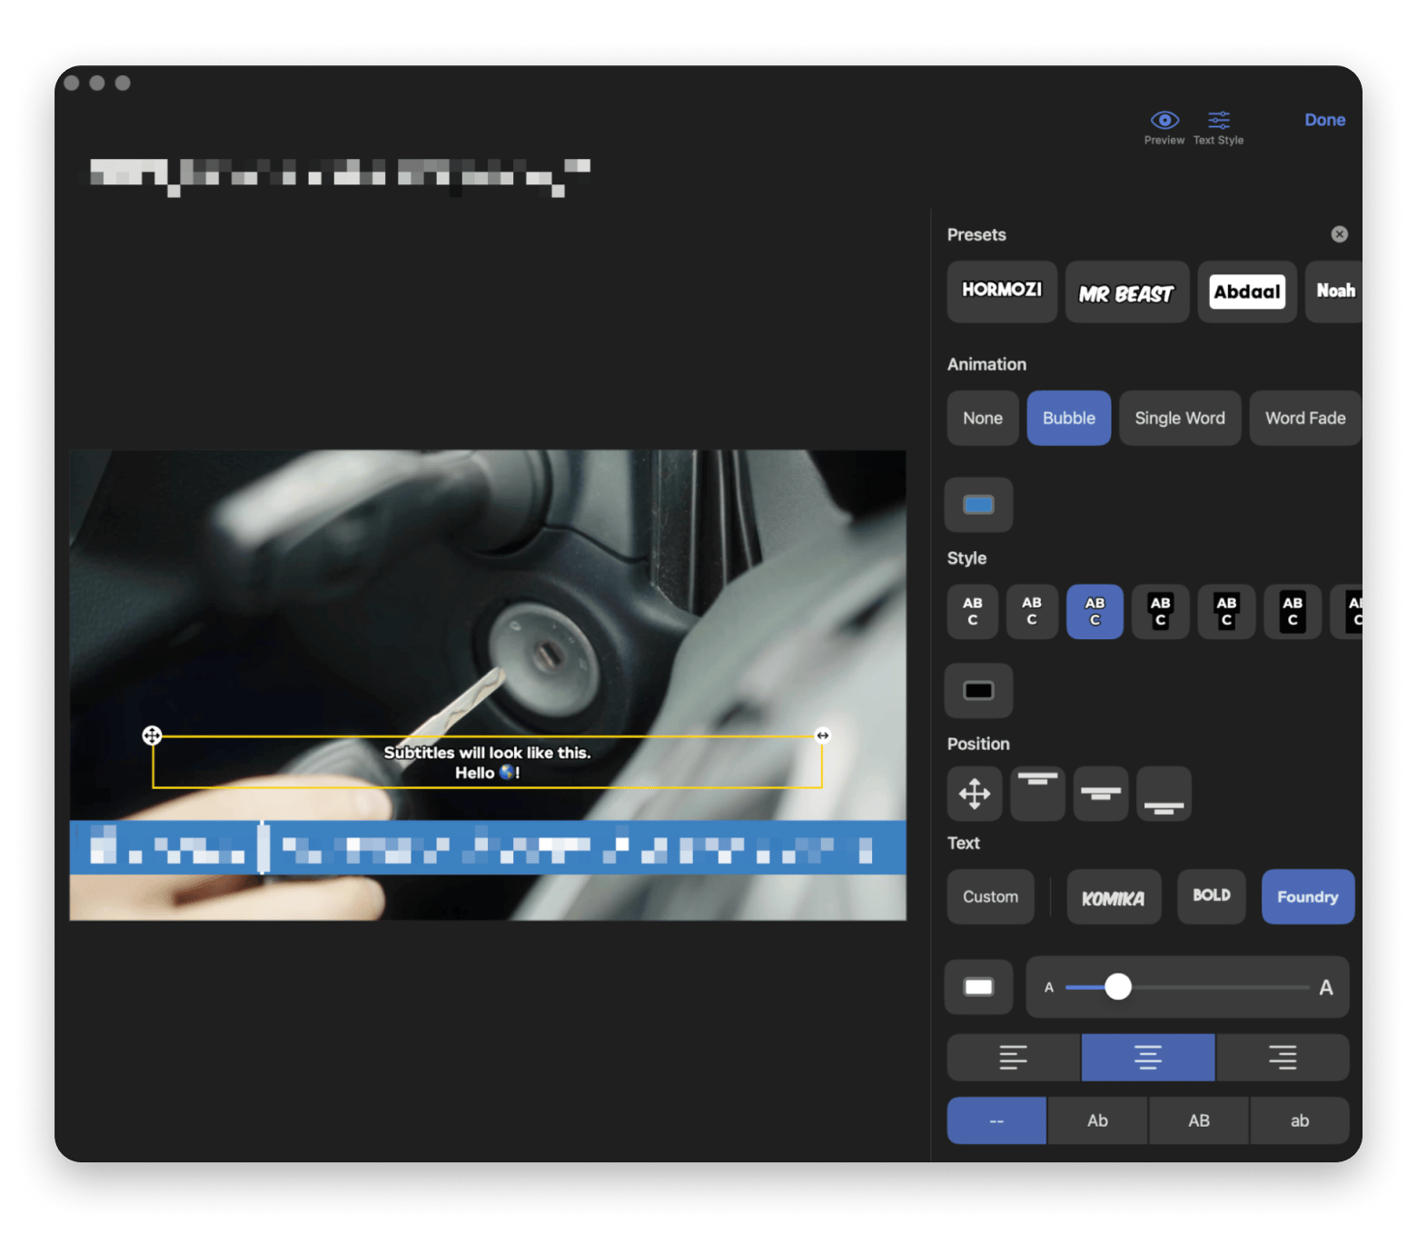Click the font size slider handle

pyautogui.click(x=1118, y=987)
